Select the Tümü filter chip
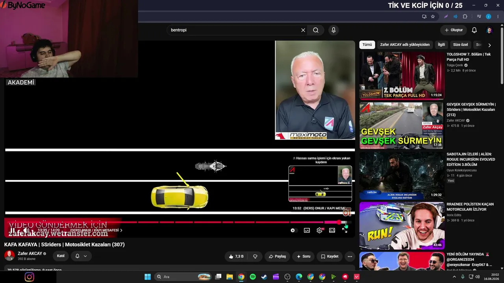Screen dimensions: 504x283 tap(367, 45)
